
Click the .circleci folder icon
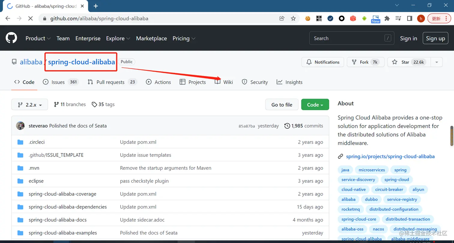[x=20, y=142]
